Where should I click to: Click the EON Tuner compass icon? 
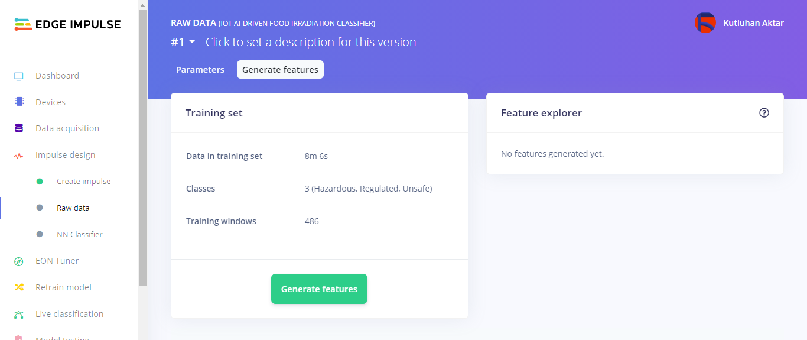19,261
